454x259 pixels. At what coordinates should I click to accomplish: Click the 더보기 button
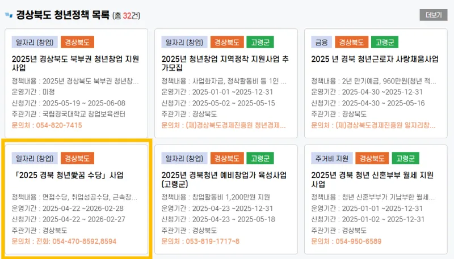[x=434, y=15]
